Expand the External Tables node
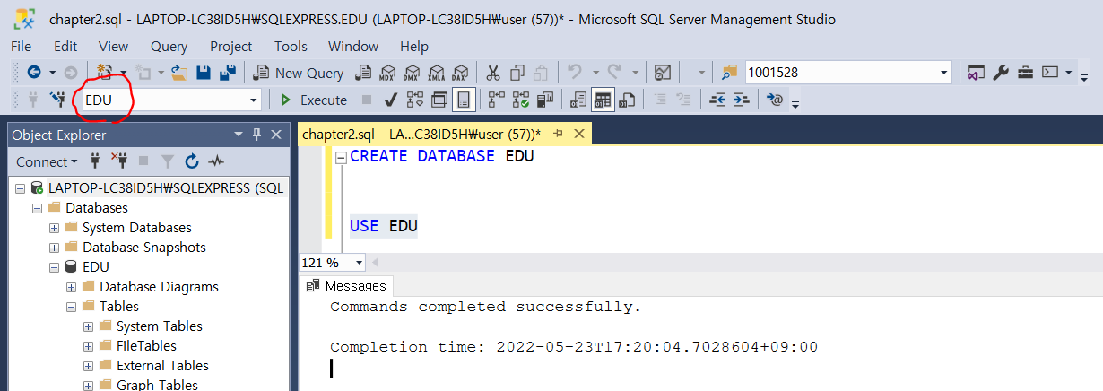The width and height of the screenshot is (1103, 391). point(88,366)
